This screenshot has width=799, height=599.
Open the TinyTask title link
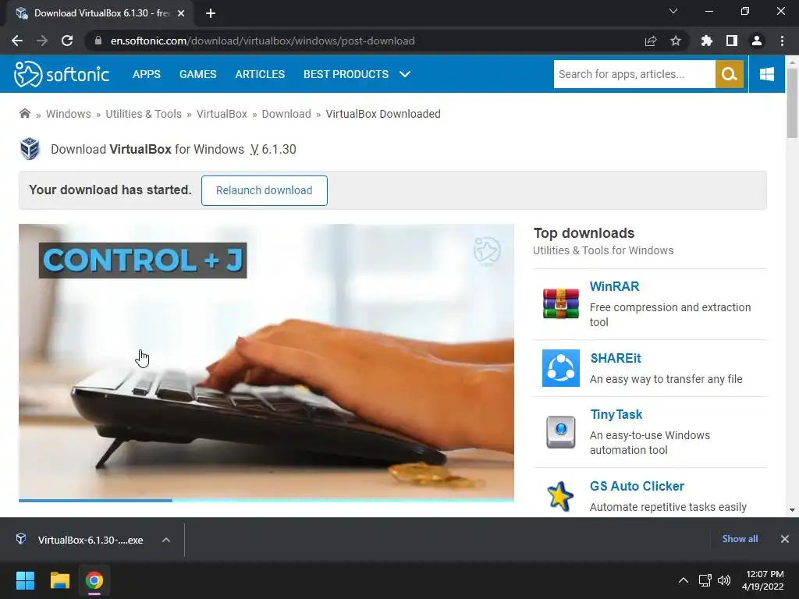click(616, 415)
